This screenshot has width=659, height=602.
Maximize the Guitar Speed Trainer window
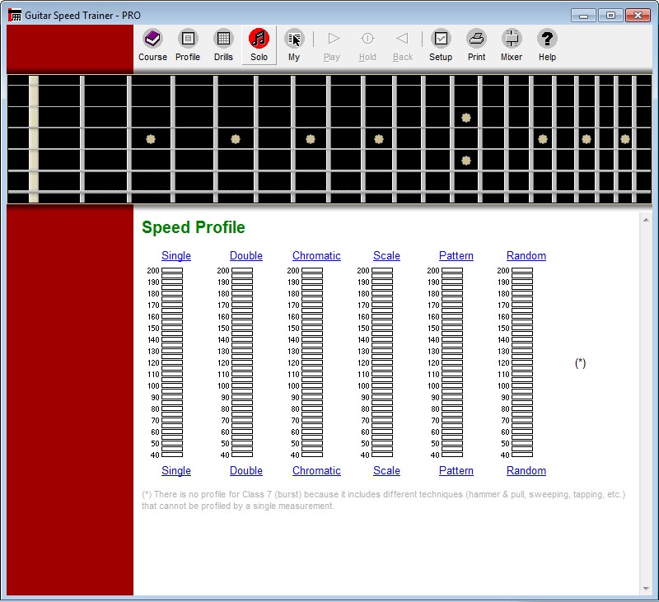click(610, 16)
